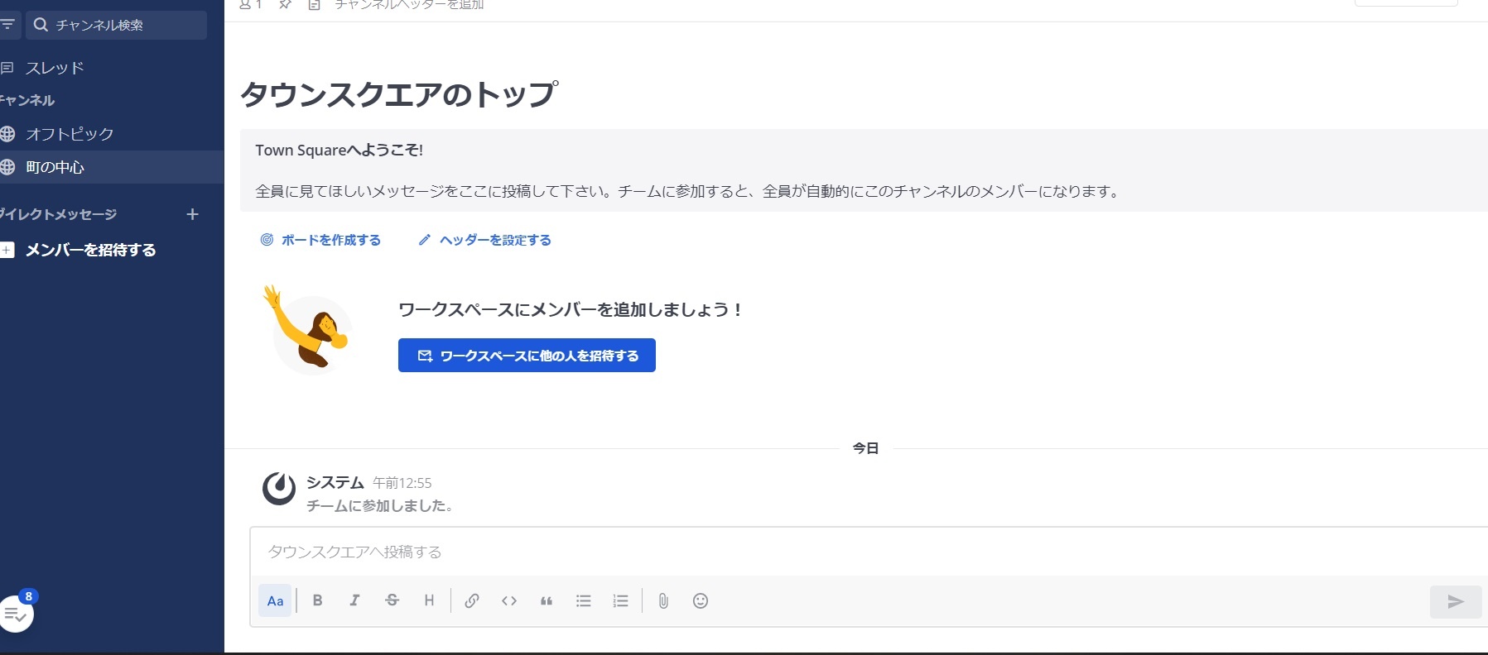
Task: Insert a heading with the H icon
Action: [x=429, y=601]
